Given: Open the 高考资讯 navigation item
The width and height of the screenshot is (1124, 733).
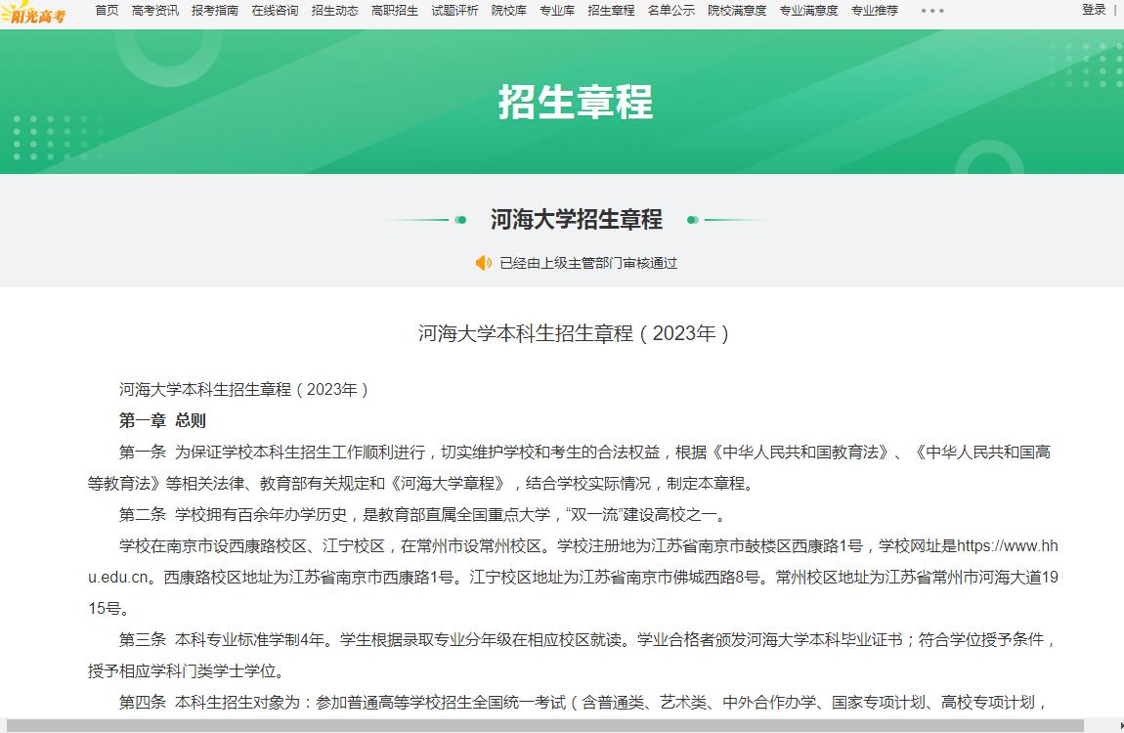Looking at the screenshot, I should pos(154,10).
